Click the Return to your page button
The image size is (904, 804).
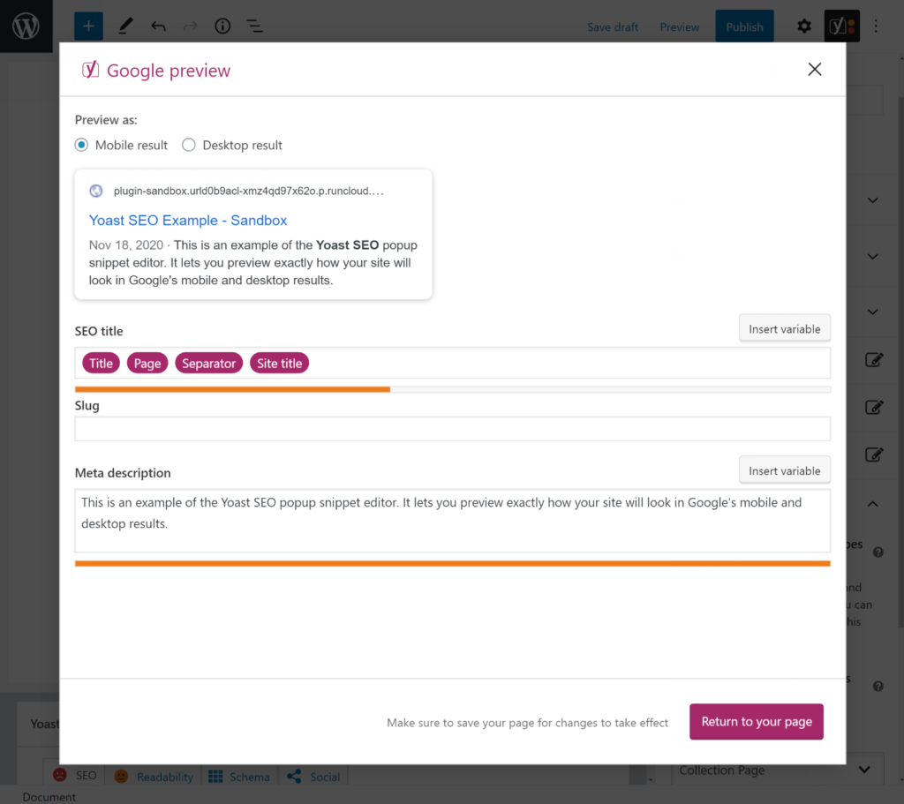(756, 721)
